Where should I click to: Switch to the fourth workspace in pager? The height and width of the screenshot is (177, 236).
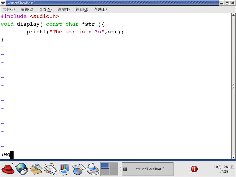coord(114,172)
